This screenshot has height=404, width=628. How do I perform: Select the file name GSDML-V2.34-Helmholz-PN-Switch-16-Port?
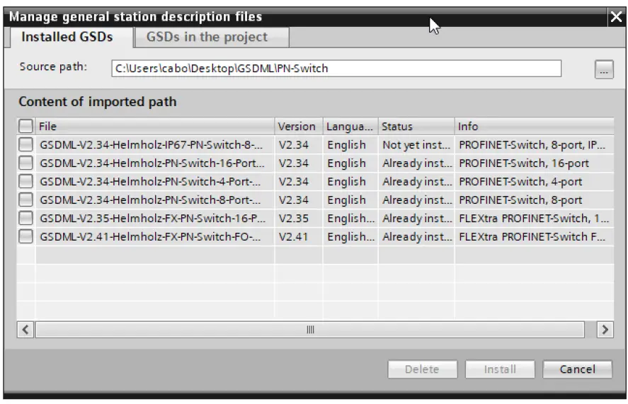(x=152, y=163)
